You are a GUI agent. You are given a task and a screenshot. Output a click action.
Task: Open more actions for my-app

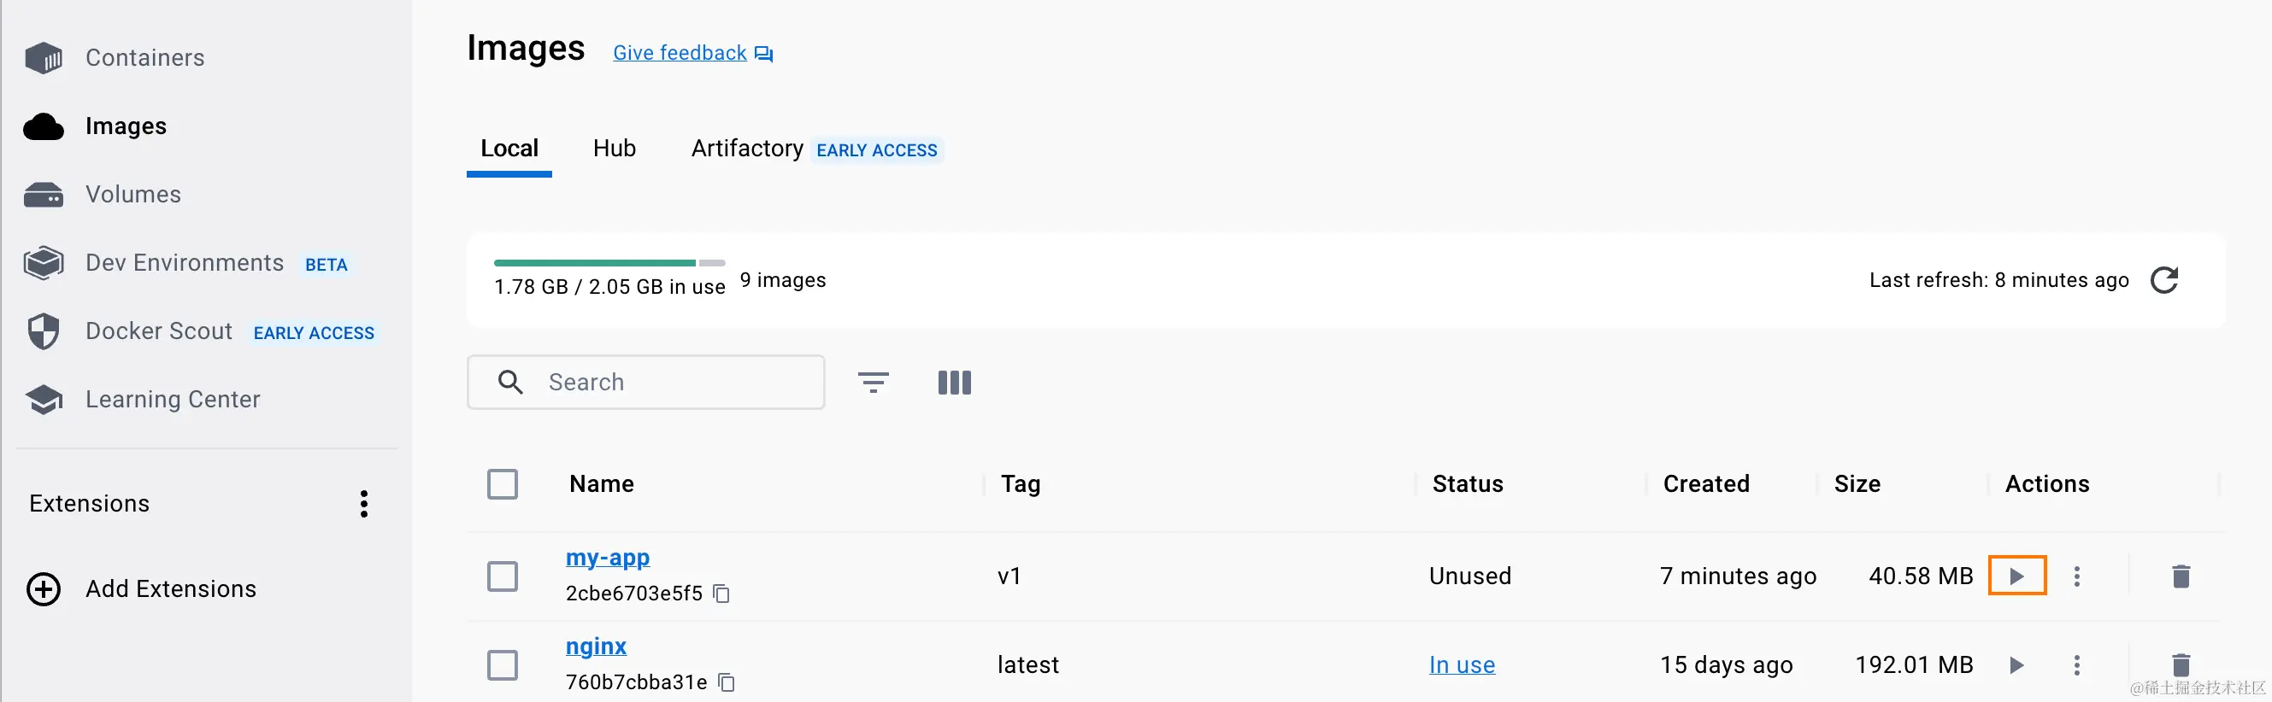point(2077,576)
